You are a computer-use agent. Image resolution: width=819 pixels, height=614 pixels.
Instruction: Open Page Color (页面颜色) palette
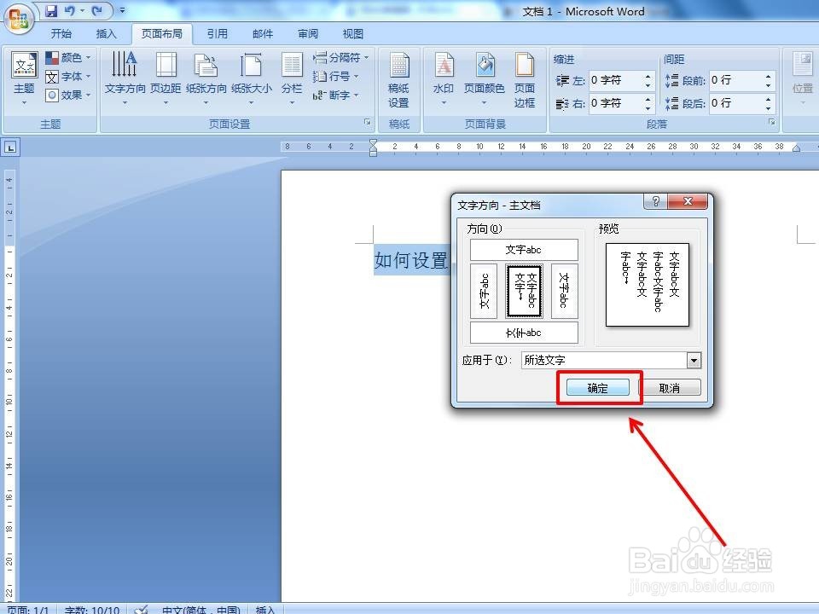pos(485,78)
